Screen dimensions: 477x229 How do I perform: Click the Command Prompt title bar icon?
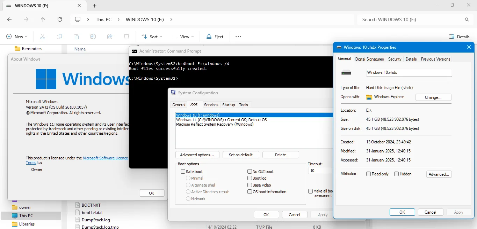click(x=135, y=51)
